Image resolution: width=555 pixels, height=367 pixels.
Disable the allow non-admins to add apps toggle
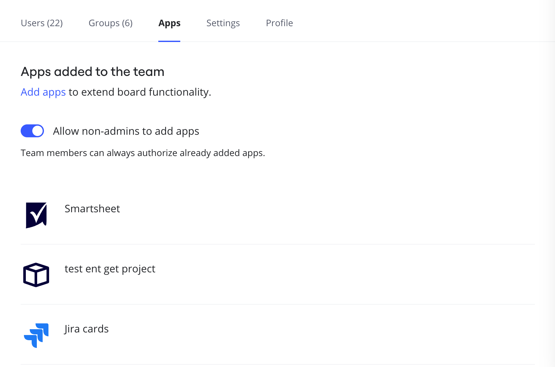(32, 131)
